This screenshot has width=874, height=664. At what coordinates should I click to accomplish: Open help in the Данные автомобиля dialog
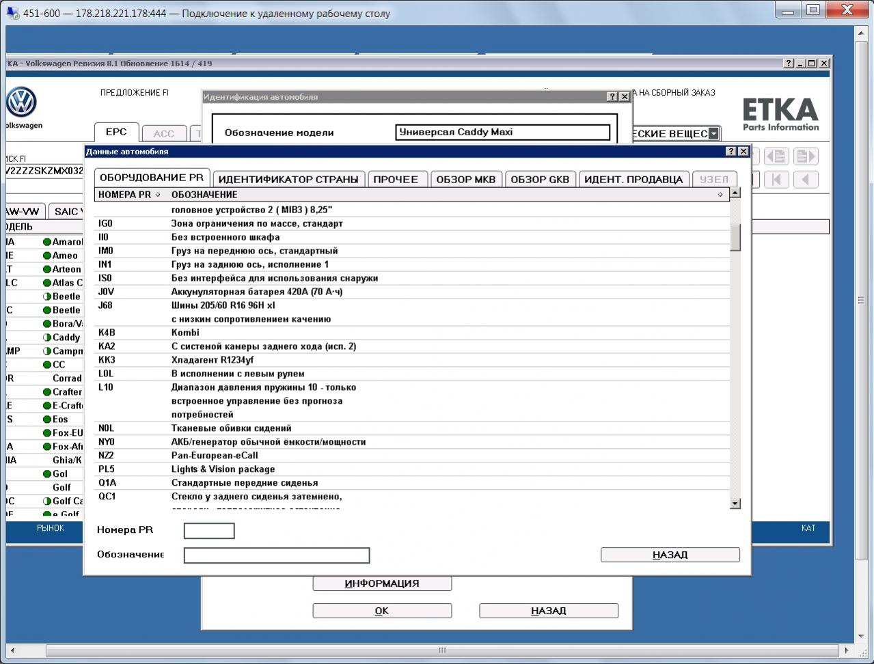(x=731, y=151)
